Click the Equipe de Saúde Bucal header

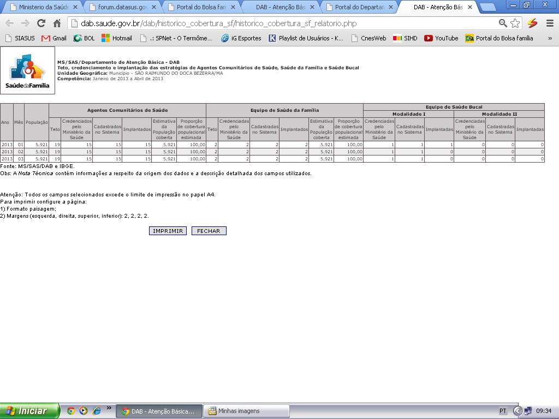coord(454,107)
